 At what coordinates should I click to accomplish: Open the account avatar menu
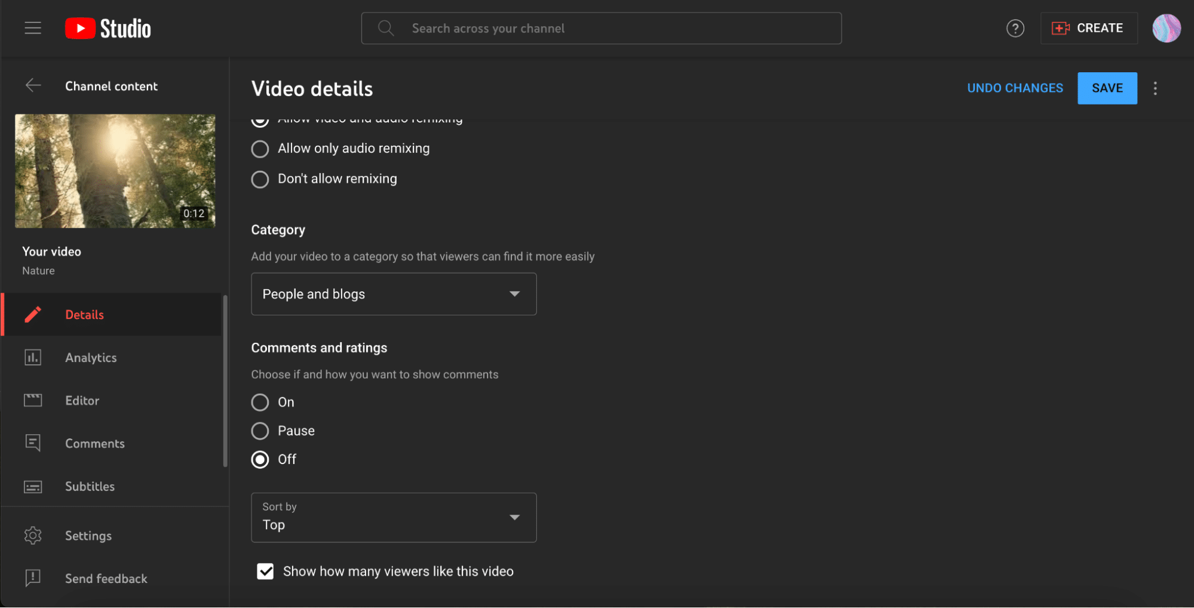pyautogui.click(x=1166, y=28)
